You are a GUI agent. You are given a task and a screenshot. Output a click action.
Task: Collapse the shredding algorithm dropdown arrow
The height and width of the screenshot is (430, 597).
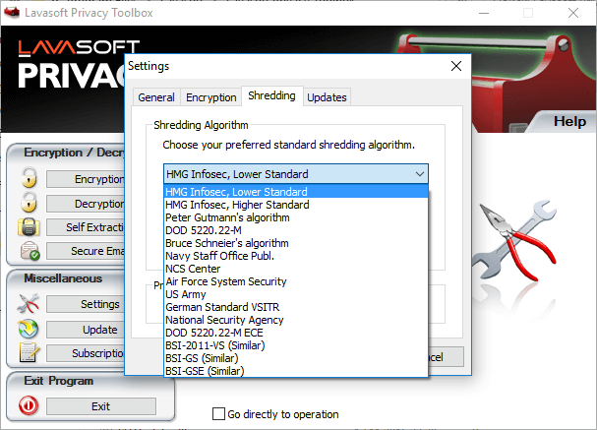[420, 174]
